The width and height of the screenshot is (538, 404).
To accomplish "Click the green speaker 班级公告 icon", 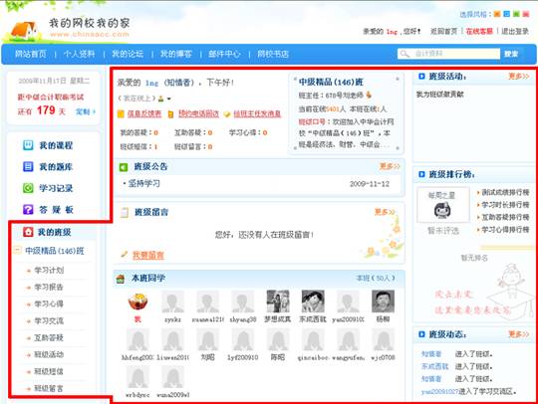I will 124,167.
